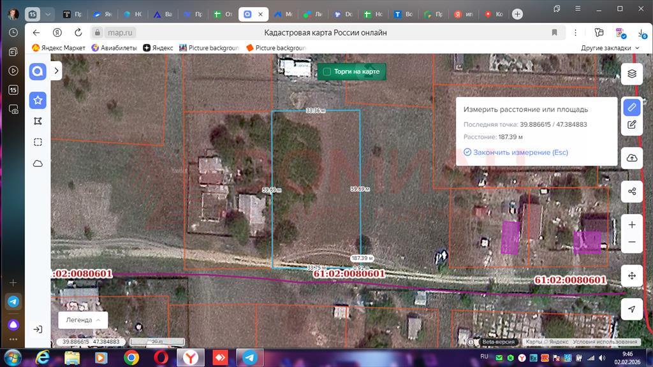Screen dimensions: 653x367
Task: Click the cloud upload icon on right
Action: 631,158
